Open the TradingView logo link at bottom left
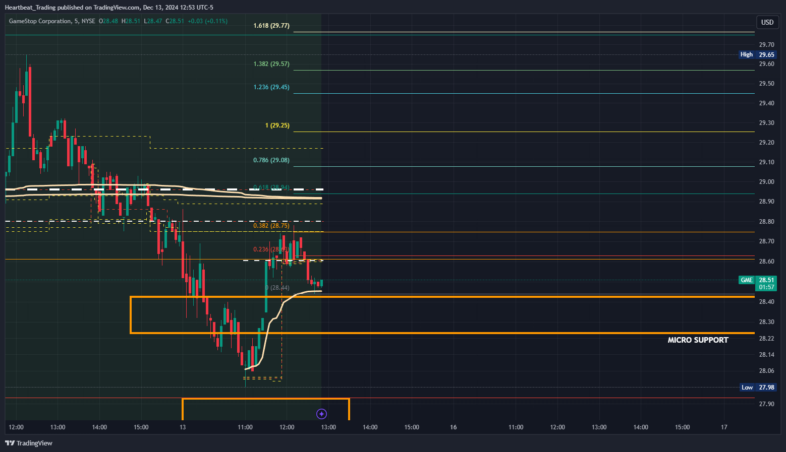This screenshot has width=786, height=452. pos(29,443)
